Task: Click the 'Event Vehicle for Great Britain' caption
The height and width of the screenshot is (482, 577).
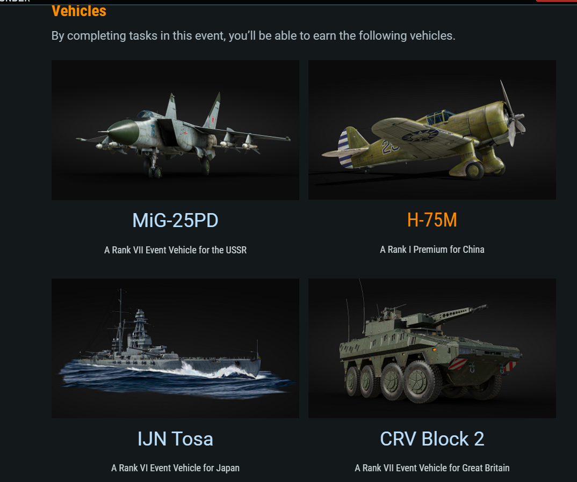Action: click(432, 468)
